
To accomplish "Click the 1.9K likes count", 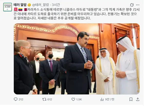I will click(x=79, y=100).
